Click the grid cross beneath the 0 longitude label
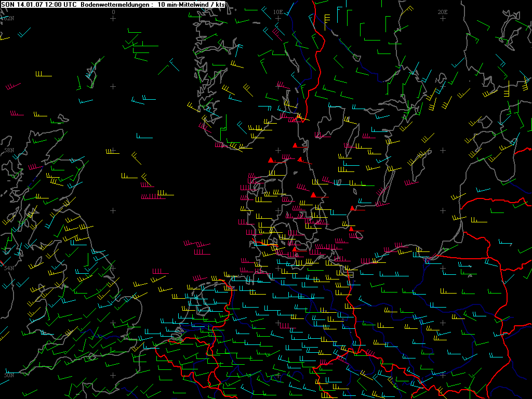532x399 pixels. (x=113, y=18)
